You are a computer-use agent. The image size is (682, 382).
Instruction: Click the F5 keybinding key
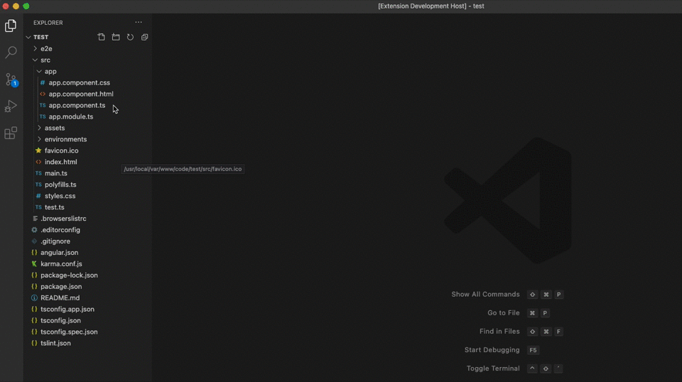[x=533, y=350]
